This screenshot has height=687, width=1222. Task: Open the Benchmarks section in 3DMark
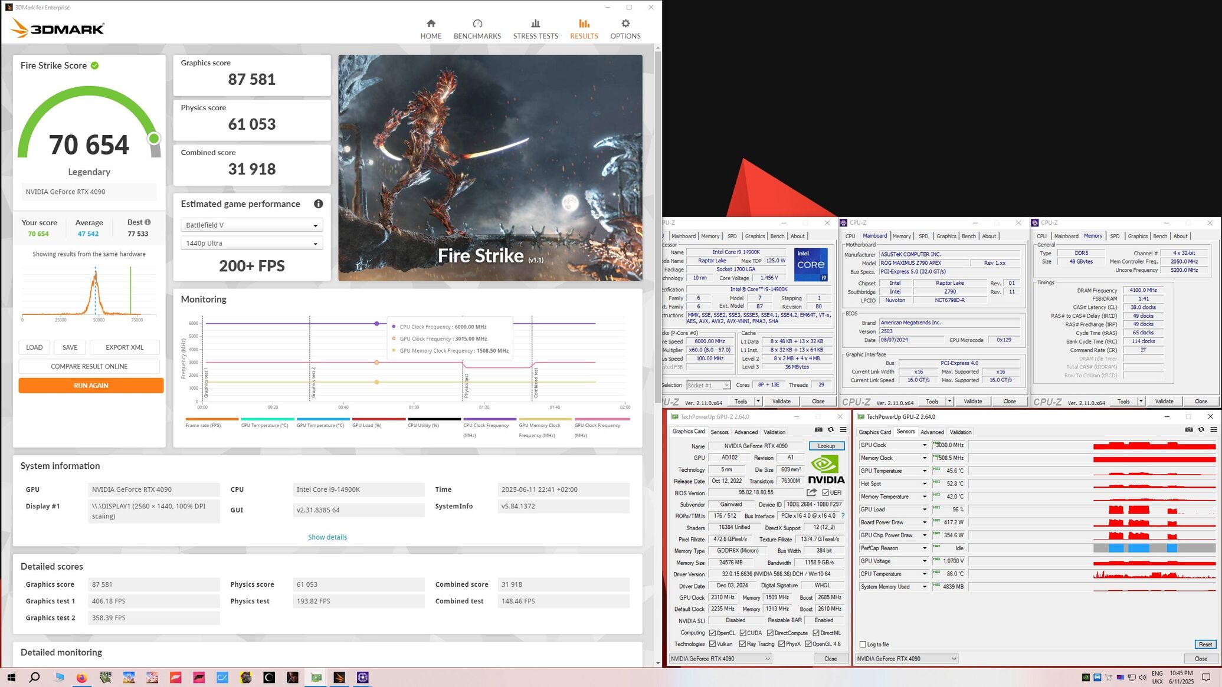477,29
